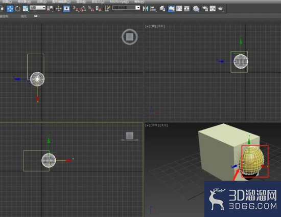Viewport: 281px width, 217px height.
Task: Select the sphere in the front viewport
Action: click(241, 61)
